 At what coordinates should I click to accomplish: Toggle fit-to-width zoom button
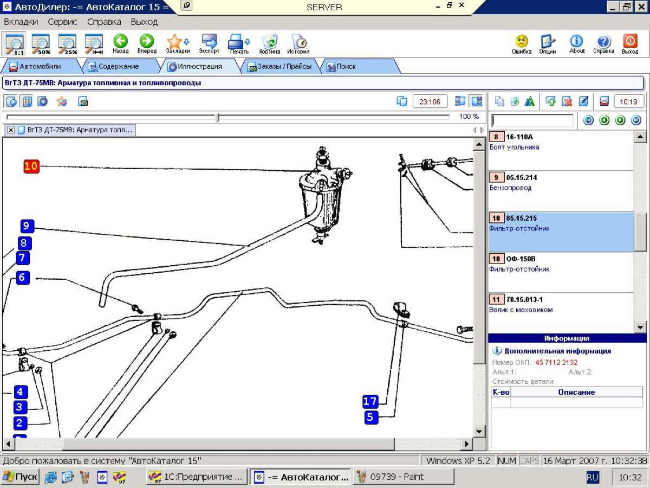click(x=94, y=43)
